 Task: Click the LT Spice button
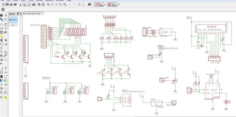pyautogui.click(x=112, y=4)
